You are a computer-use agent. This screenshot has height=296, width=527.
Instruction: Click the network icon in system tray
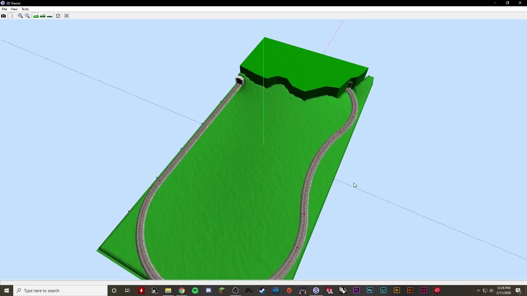coord(485,291)
